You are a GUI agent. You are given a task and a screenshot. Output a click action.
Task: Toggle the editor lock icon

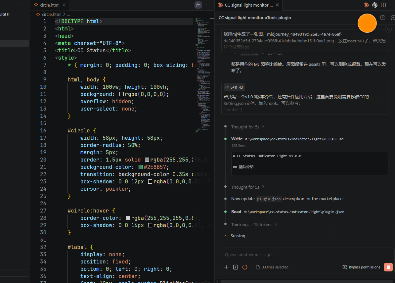tap(198, 5)
